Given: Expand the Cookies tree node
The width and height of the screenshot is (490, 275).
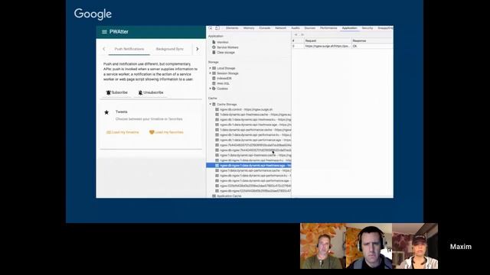Looking at the screenshot, I should coord(211,89).
